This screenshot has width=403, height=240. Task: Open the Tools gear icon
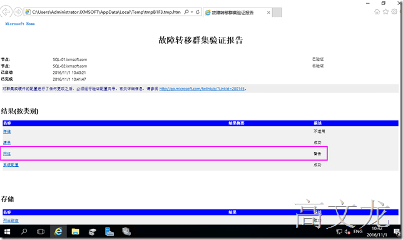394,11
